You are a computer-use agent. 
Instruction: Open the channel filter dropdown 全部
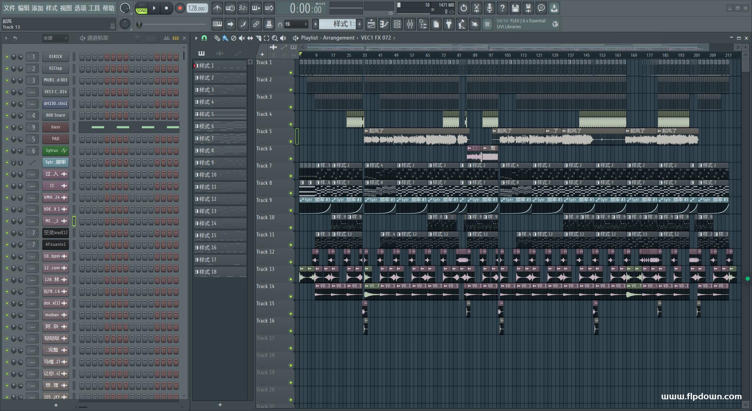pos(55,38)
